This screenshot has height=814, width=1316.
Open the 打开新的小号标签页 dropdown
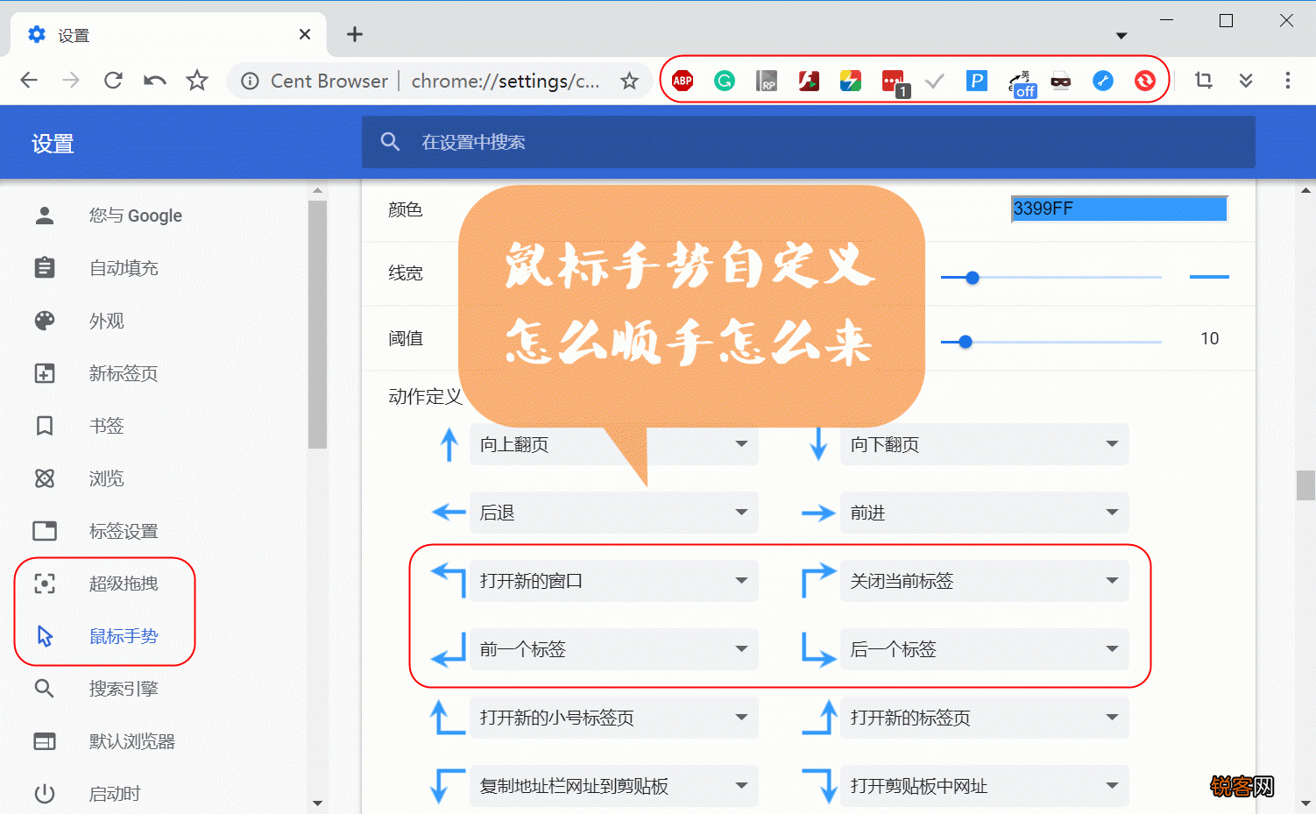[614, 718]
